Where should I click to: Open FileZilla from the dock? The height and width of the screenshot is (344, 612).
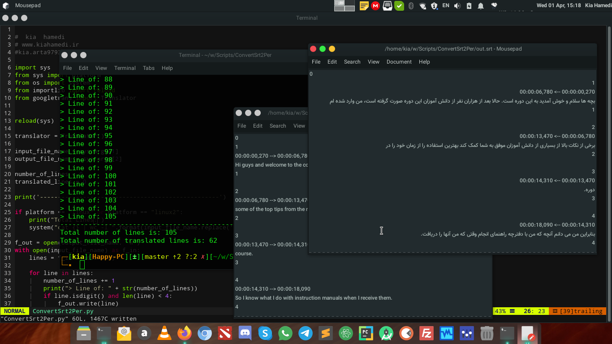pyautogui.click(x=427, y=333)
